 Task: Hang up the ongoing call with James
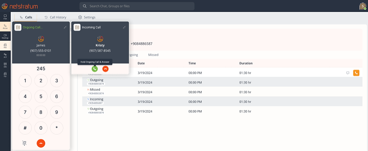41,143
